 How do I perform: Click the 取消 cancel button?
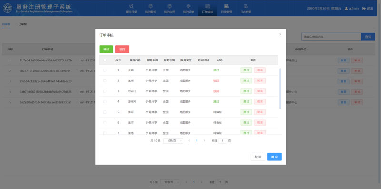(x=258, y=157)
